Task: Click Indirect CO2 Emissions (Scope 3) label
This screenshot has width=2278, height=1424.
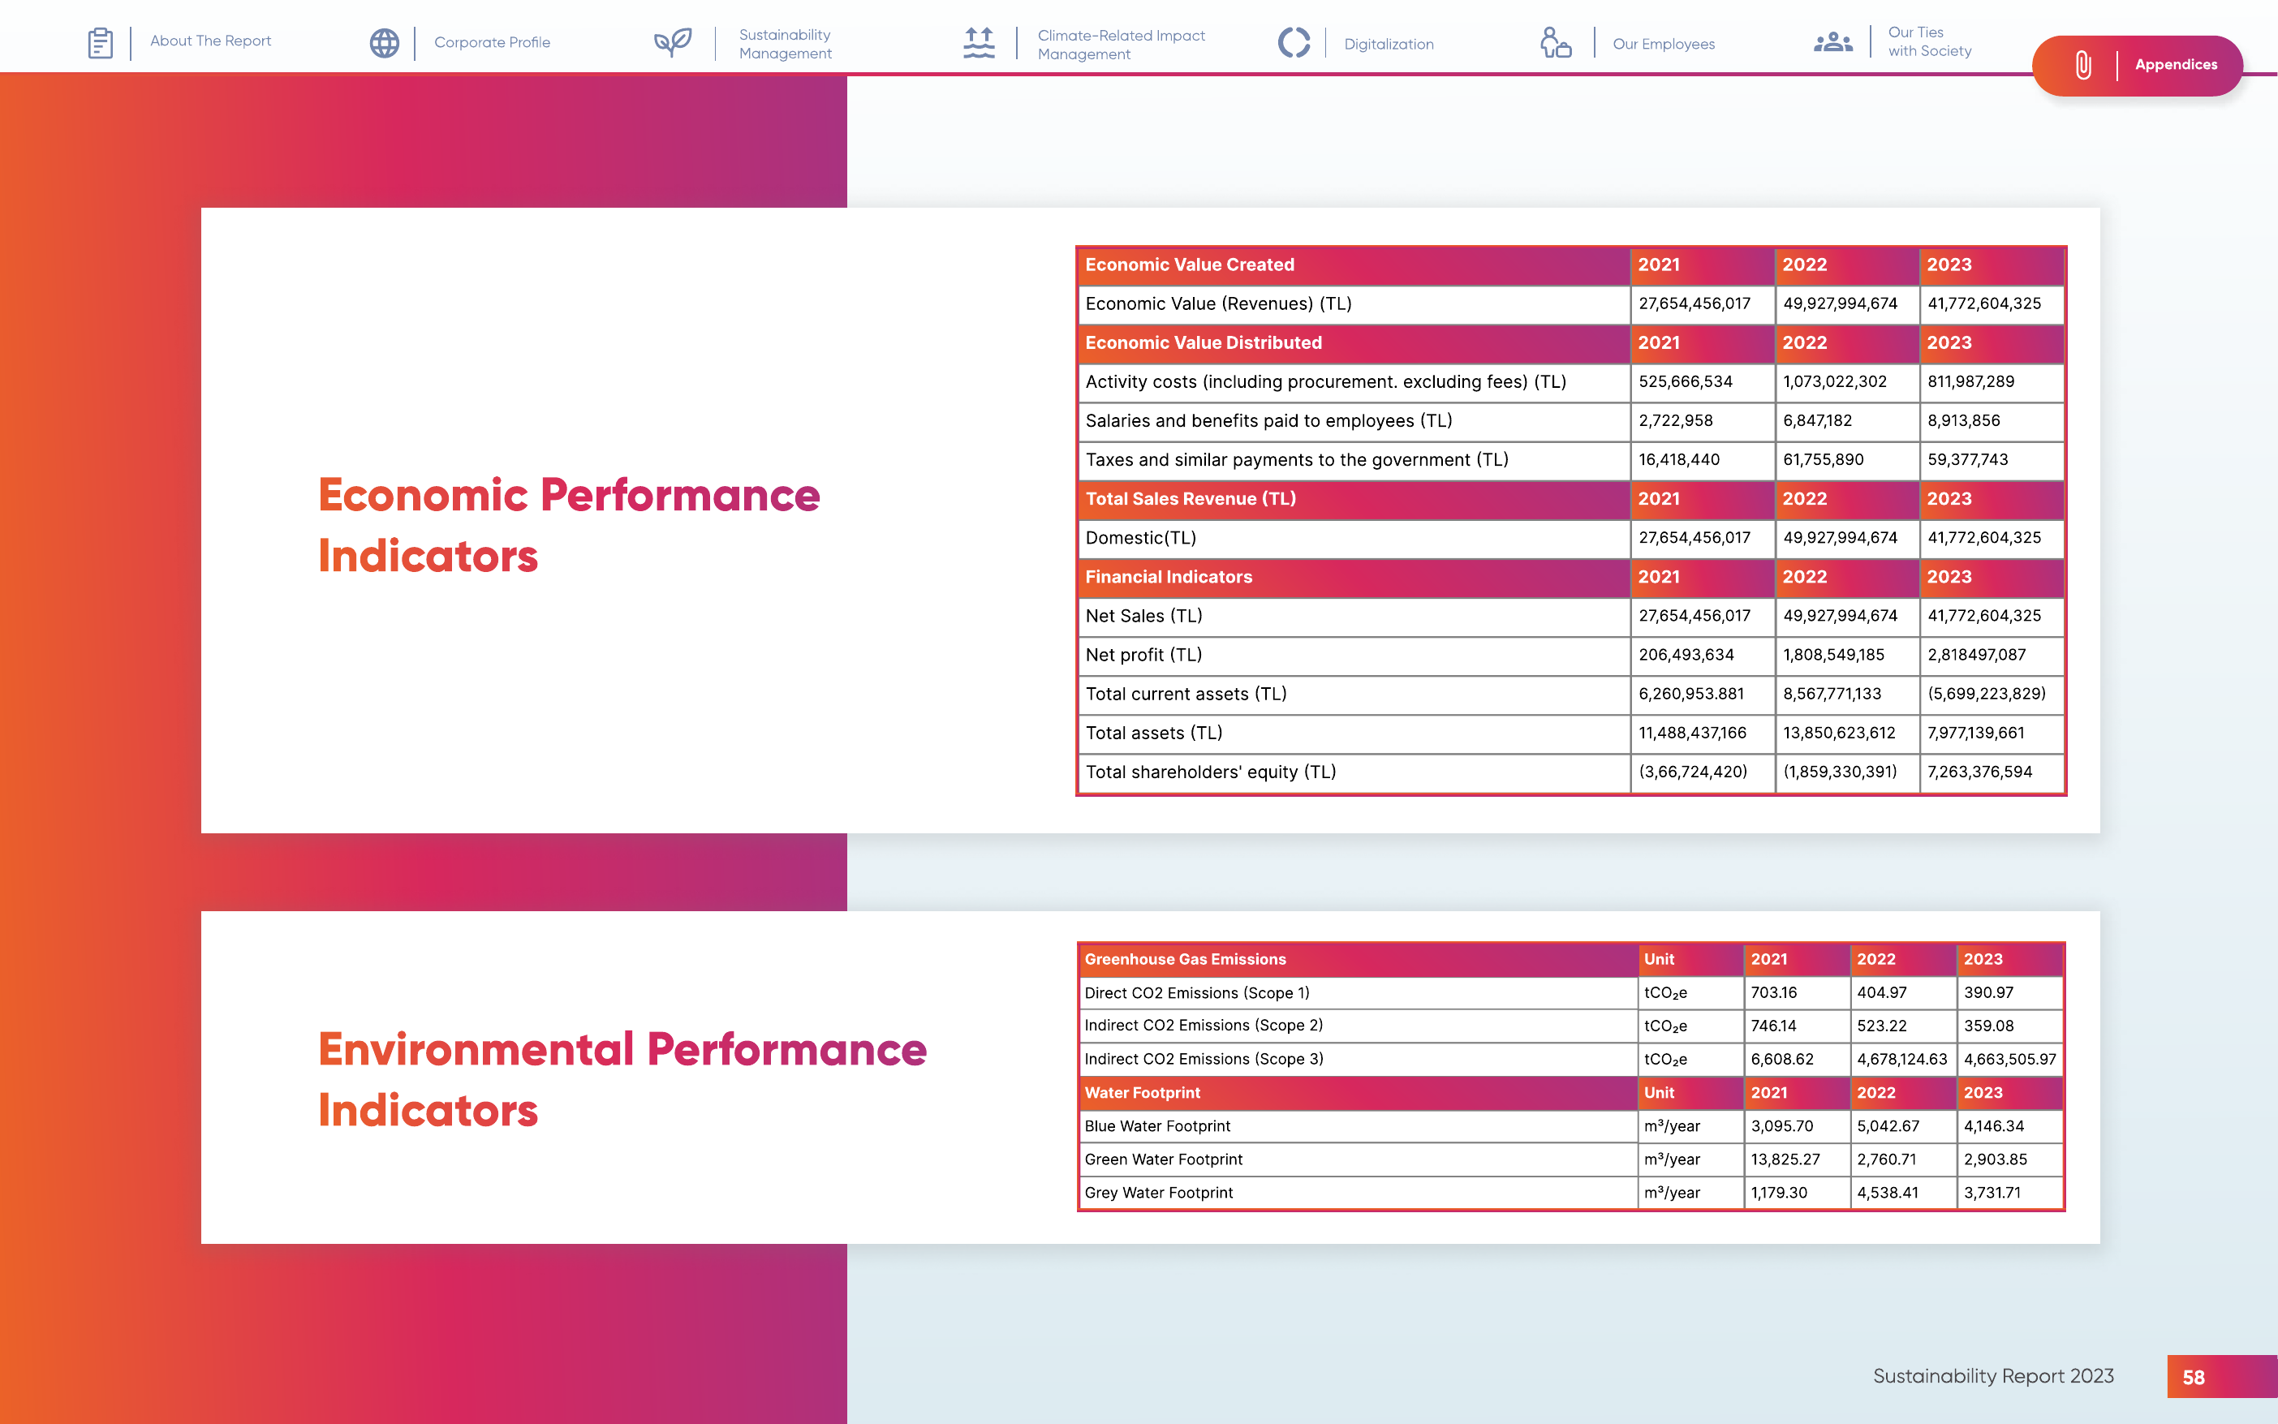Action: tap(1204, 1059)
